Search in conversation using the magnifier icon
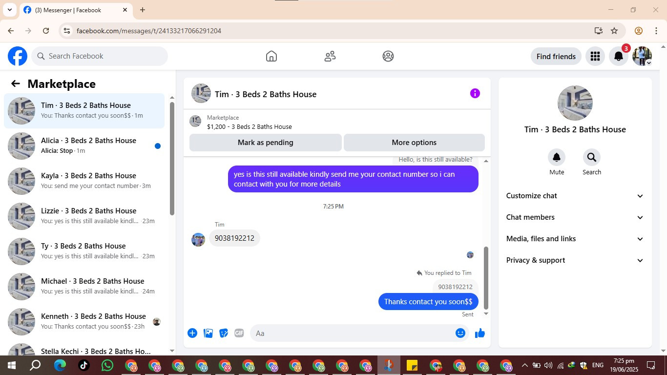667x375 pixels. click(x=592, y=157)
